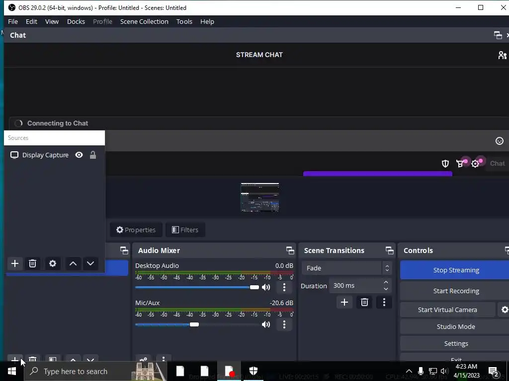
Task: Open emote picker smiley icon
Action: click(x=500, y=141)
